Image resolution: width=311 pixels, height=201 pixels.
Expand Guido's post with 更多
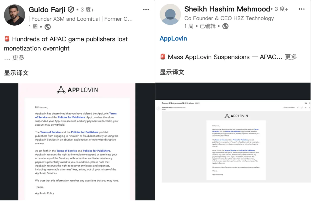click(18, 58)
